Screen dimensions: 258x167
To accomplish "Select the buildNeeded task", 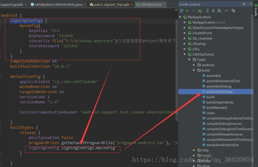I will (216, 108).
